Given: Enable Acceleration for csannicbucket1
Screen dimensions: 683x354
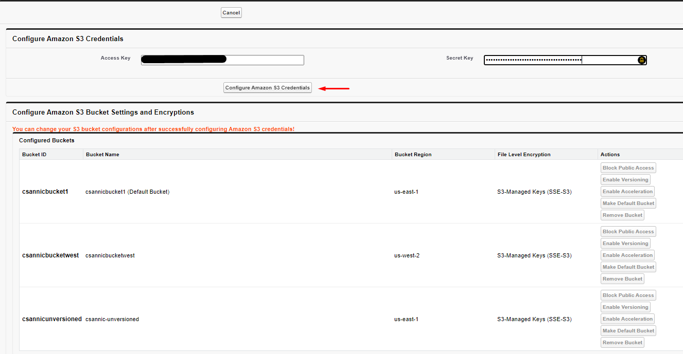Looking at the screenshot, I should [627, 192].
